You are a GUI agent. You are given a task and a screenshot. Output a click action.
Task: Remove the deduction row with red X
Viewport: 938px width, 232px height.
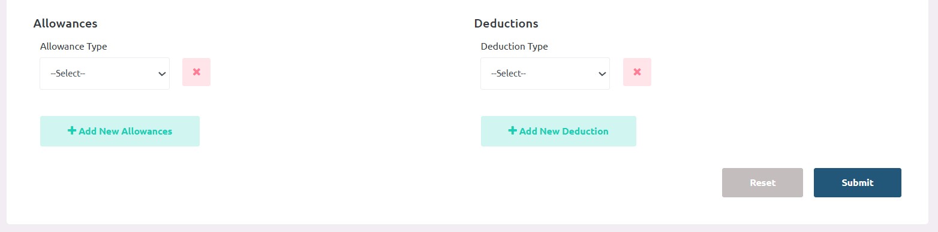click(x=637, y=72)
